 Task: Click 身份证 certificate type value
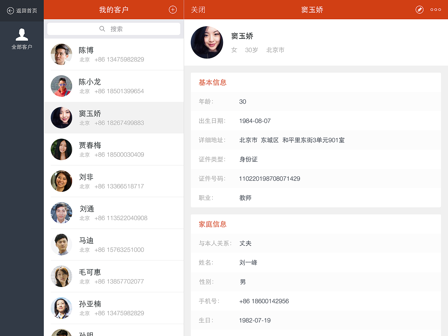[x=248, y=159]
